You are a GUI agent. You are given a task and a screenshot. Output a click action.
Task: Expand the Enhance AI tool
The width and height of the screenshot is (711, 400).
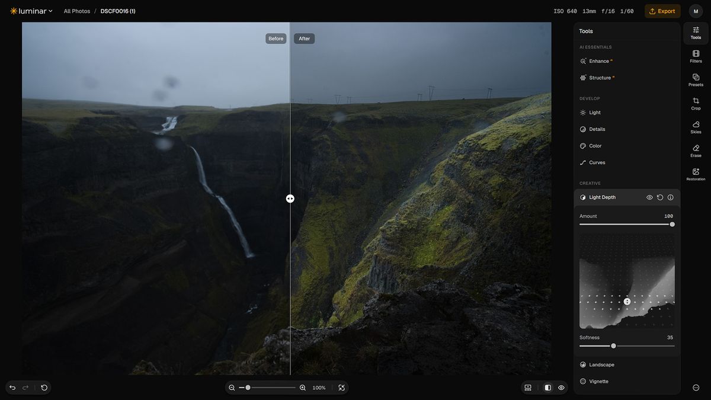(627, 61)
